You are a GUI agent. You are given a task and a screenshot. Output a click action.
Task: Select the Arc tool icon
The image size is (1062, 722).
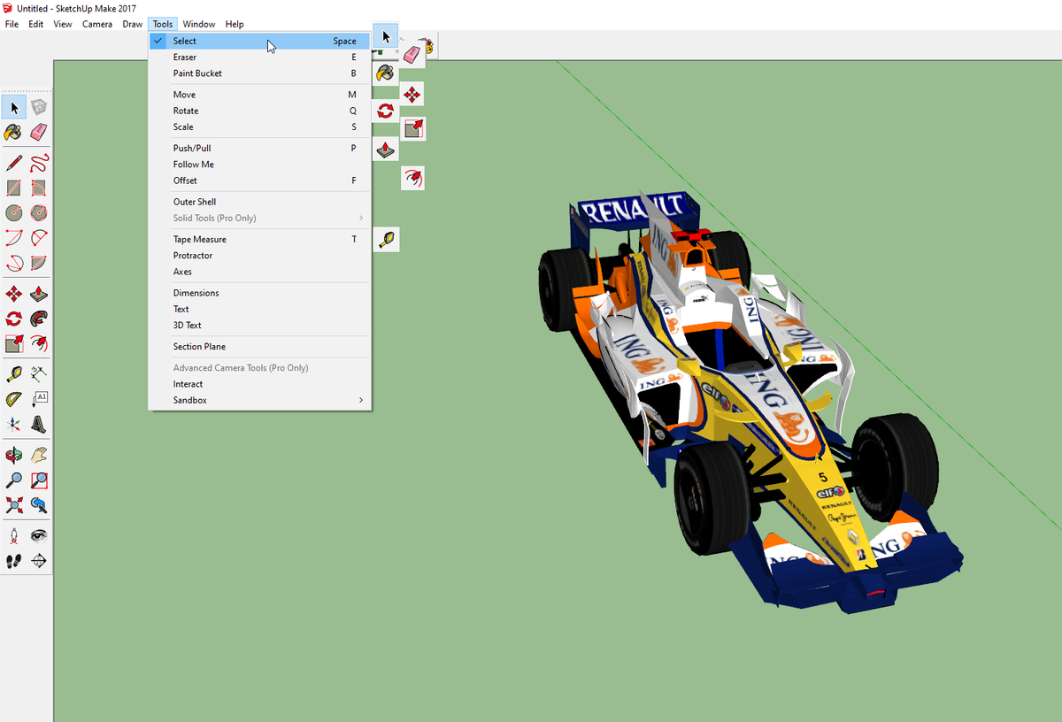[x=14, y=237]
